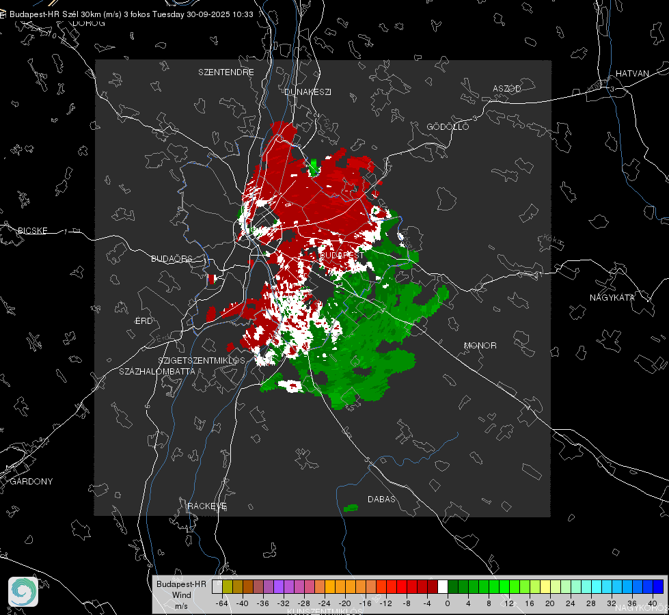Select the ÉRD town label

144,321
